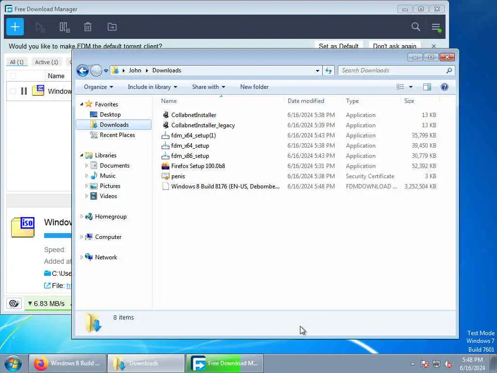Collapse the Favorites tree section
This screenshot has height=373, width=497.
pos(82,104)
